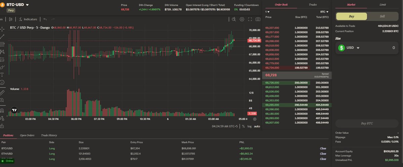Click the go-to-date target icon below price axis
The height and width of the screenshot is (167, 403).
click(x=254, y=119)
